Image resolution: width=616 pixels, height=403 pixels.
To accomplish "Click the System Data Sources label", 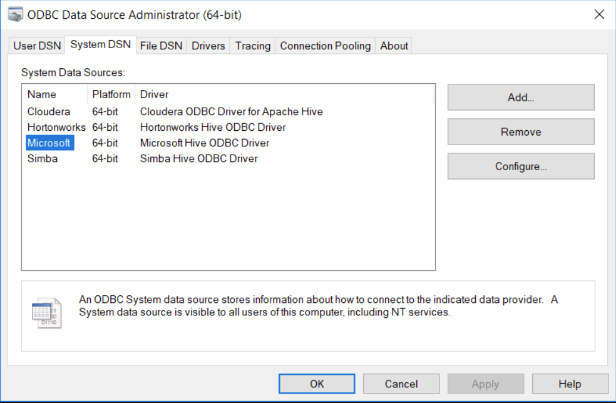I will 73,73.
